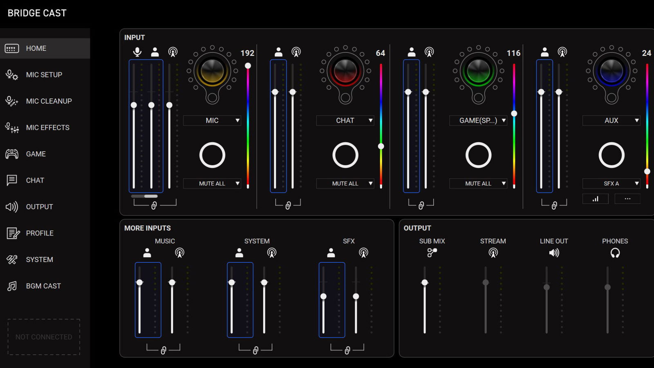The width and height of the screenshot is (654, 368).
Task: Click the stream icon under SFX input
Action: (363, 253)
